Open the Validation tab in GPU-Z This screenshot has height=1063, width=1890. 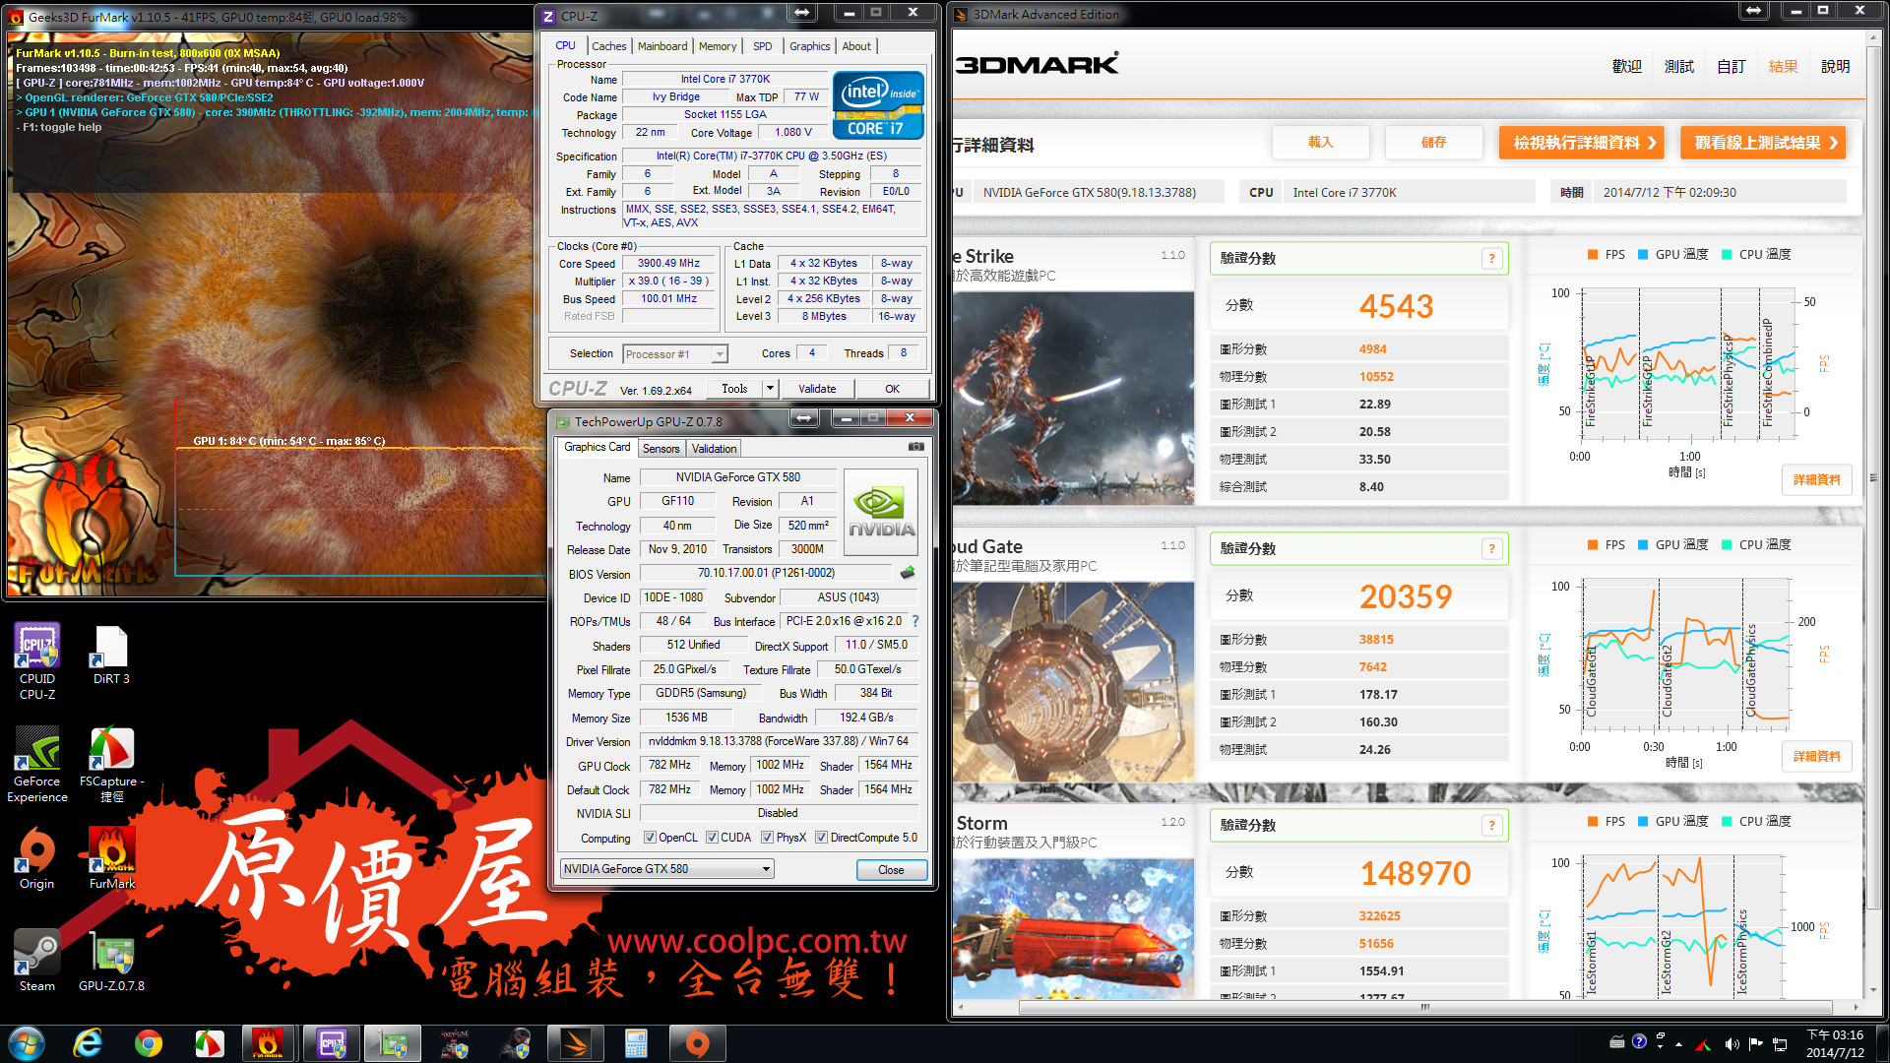tap(714, 449)
